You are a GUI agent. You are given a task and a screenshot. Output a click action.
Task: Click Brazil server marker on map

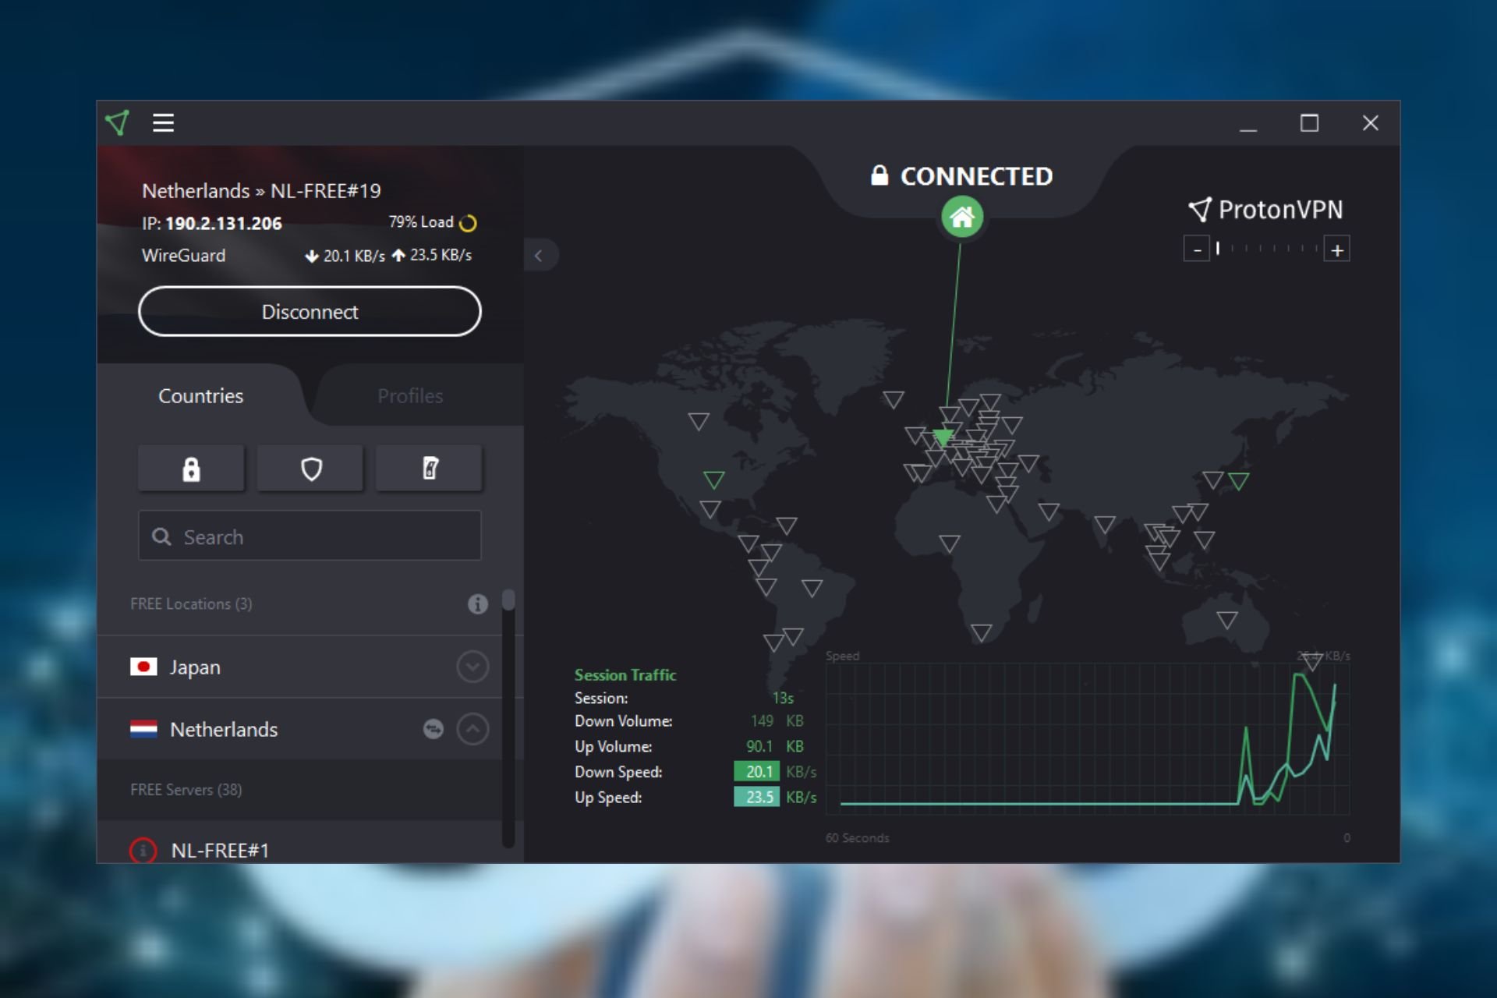tap(812, 588)
